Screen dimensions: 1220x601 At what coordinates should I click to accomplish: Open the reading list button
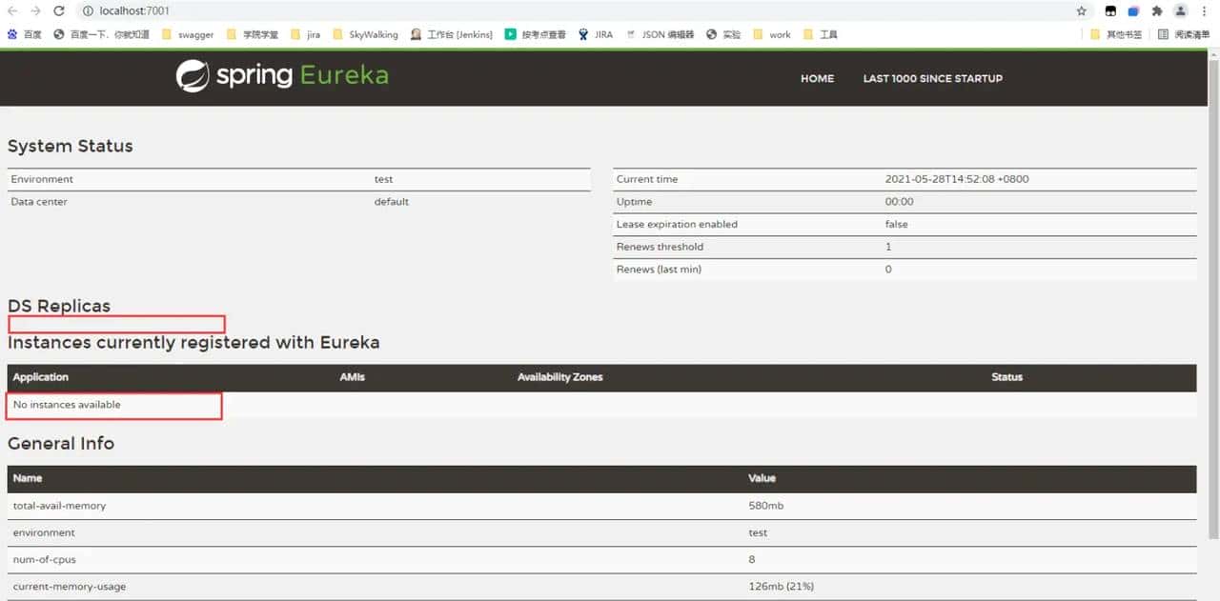(x=1183, y=34)
